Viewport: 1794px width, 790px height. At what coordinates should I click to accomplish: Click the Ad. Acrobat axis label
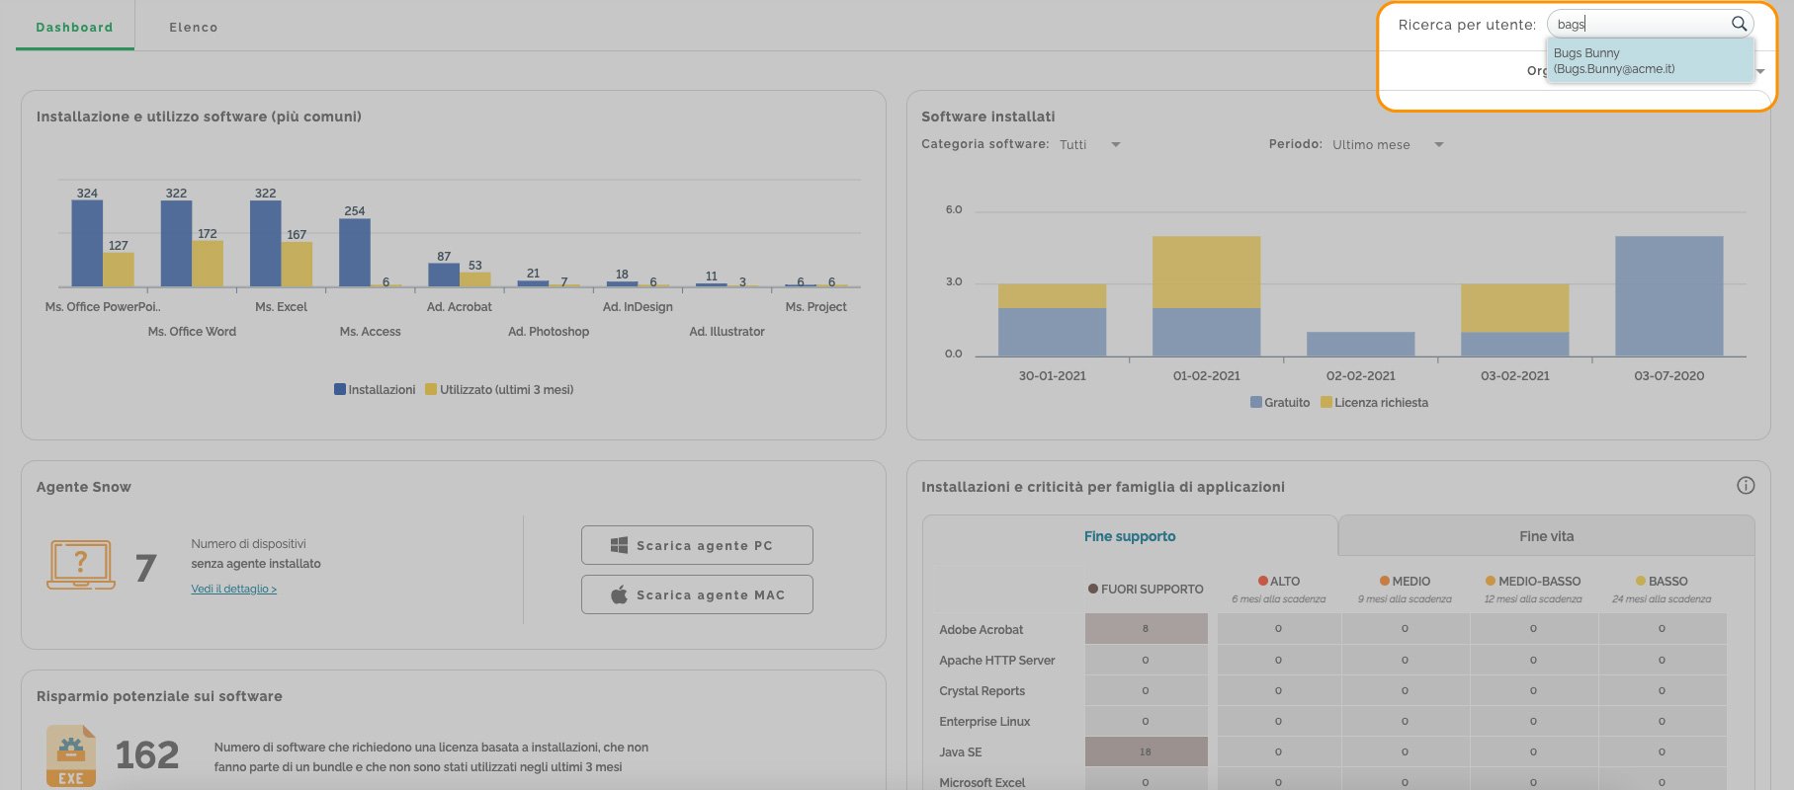pos(459,307)
